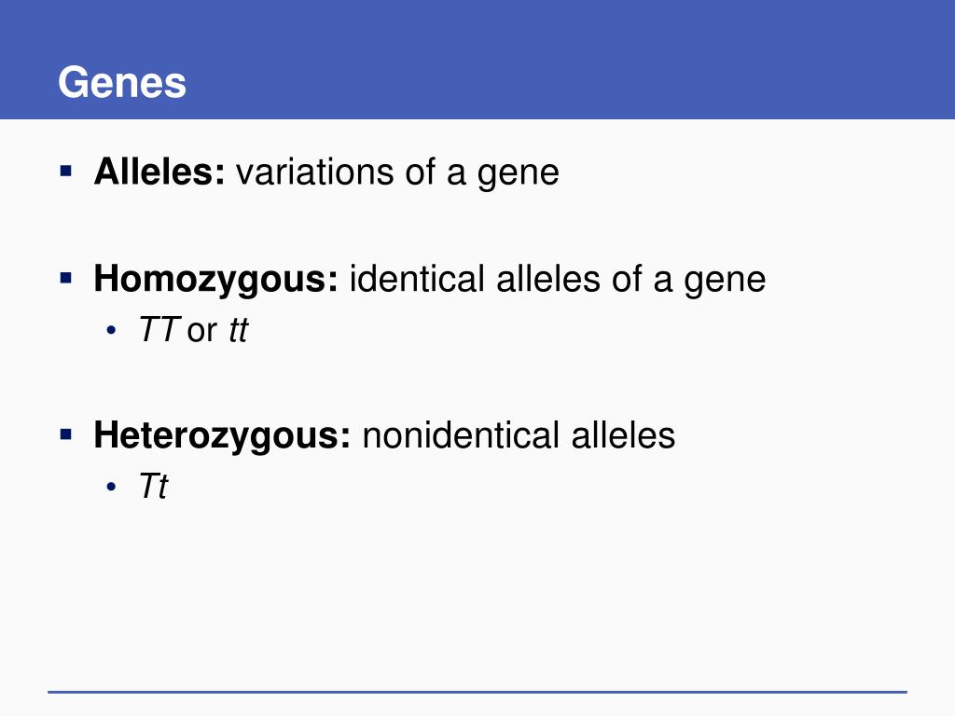Viewport: 955px width, 716px height.
Task: Click the word alleles in Heterozygous line
Action: coord(623,435)
